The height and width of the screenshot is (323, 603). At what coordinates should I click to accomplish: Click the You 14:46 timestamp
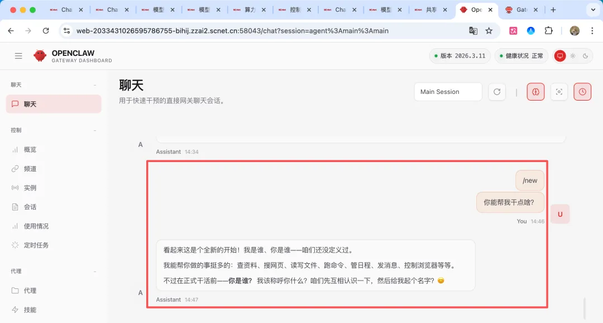tap(530, 221)
